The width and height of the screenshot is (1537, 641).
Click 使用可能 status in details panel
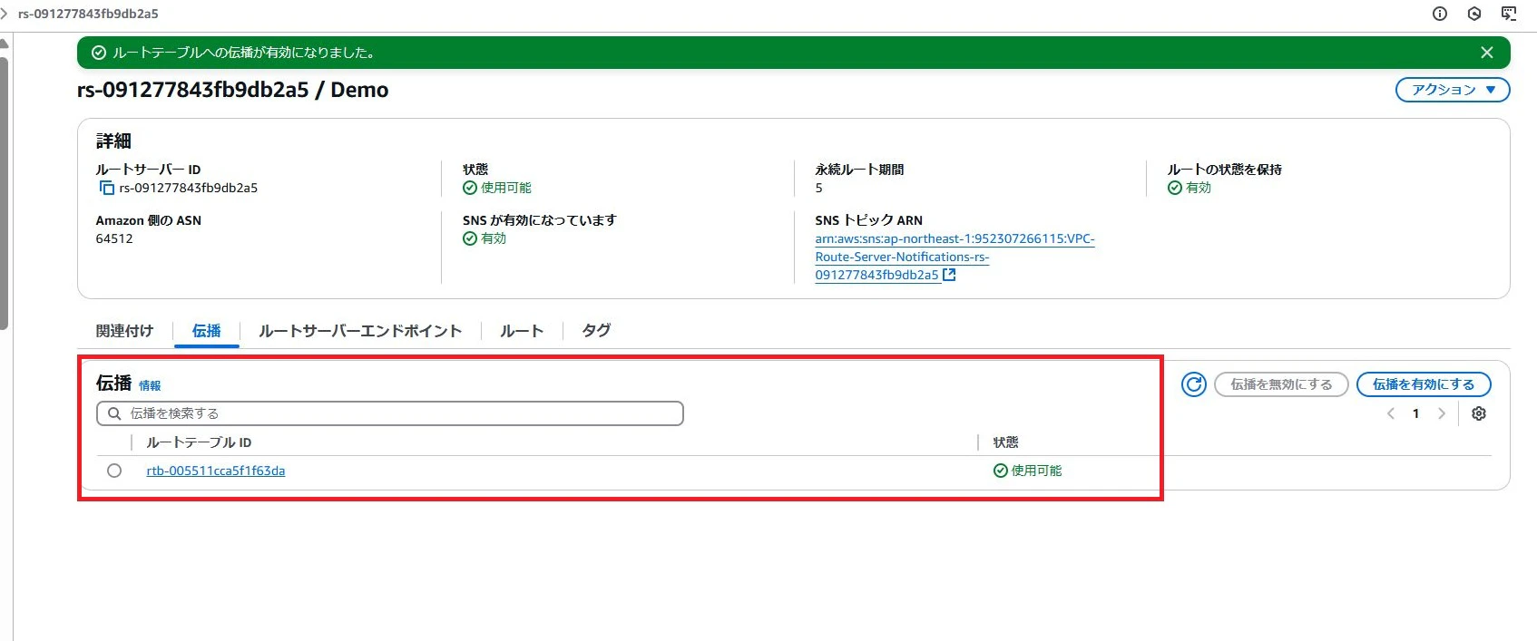point(497,188)
